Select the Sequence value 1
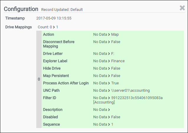Image resolution: width=188 pixels, height=133 pixels. pos(112,124)
